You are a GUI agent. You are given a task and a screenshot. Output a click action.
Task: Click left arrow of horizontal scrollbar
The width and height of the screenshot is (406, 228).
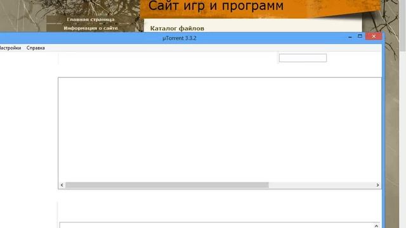pos(62,185)
